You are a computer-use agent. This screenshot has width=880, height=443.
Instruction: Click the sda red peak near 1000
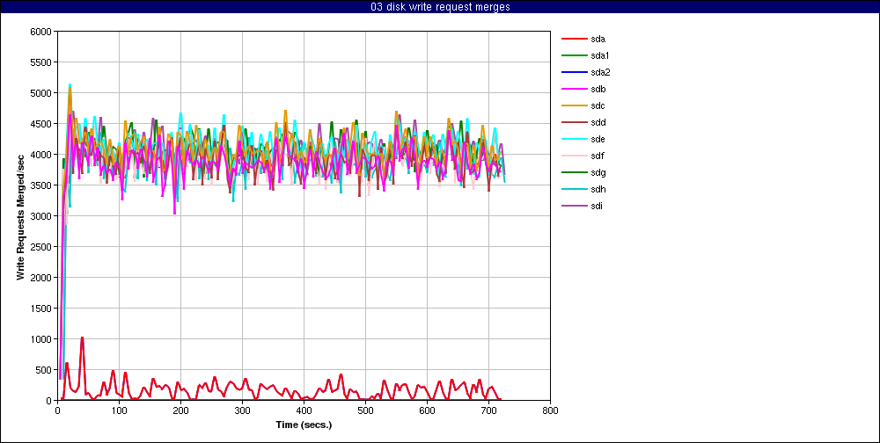pyautogui.click(x=82, y=338)
